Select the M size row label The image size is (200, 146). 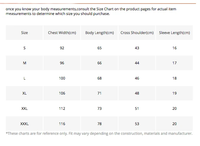24,63
